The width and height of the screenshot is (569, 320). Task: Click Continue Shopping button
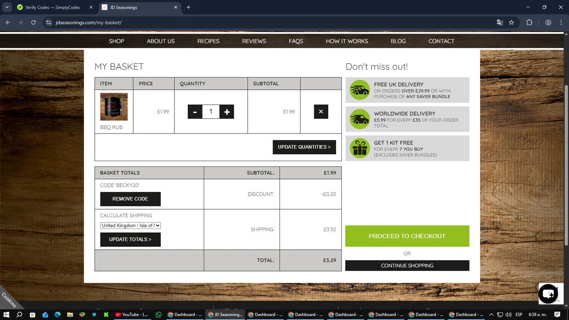tap(407, 266)
